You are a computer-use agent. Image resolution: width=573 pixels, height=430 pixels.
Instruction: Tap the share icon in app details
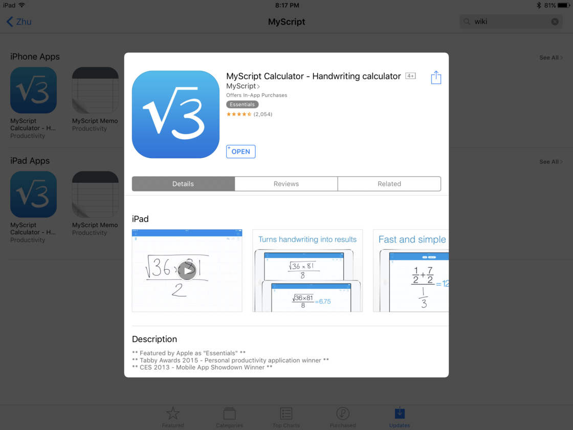pyautogui.click(x=435, y=77)
